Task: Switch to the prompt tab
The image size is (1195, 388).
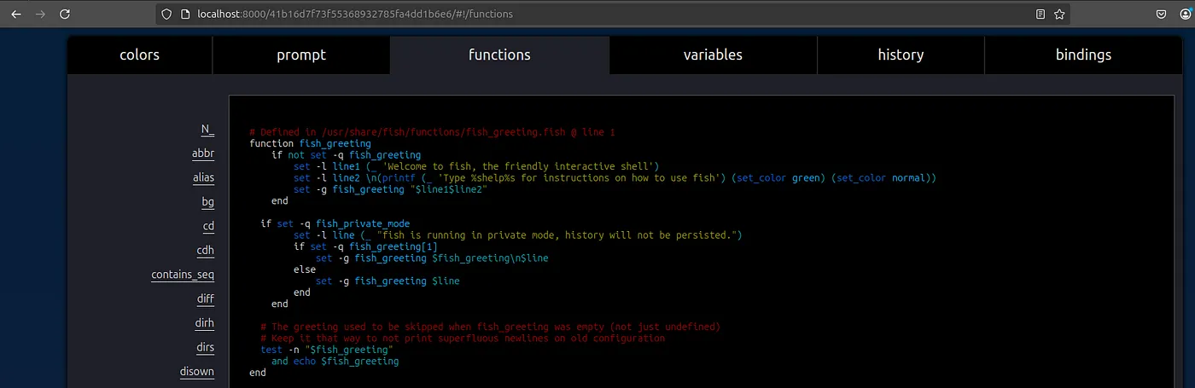Action: [x=301, y=55]
